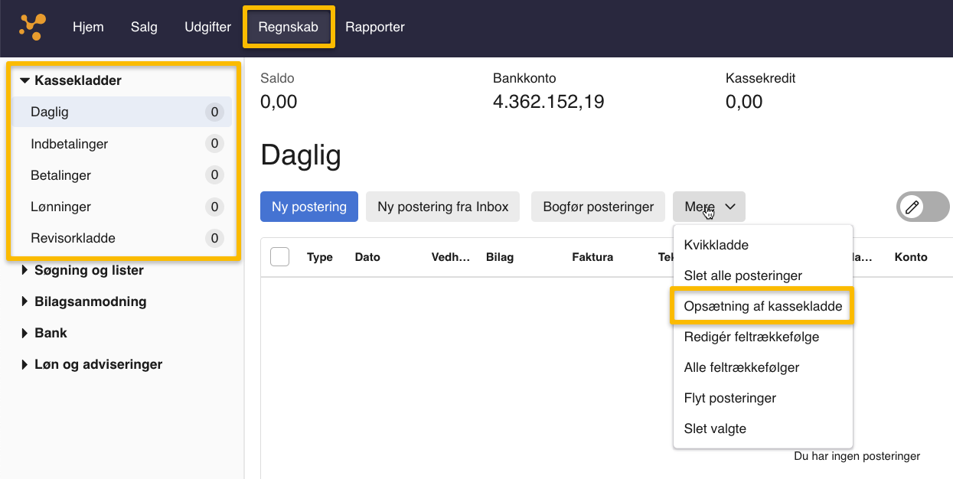
Task: Go to the Rapporter tab
Action: click(375, 27)
